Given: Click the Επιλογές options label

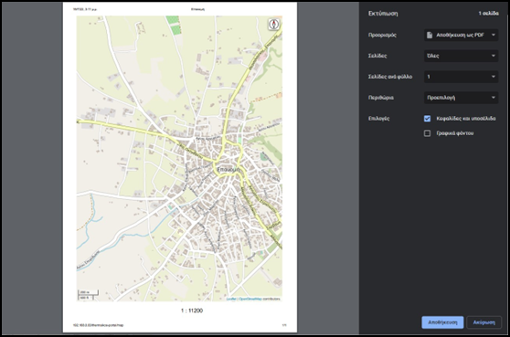Looking at the screenshot, I should click(378, 119).
